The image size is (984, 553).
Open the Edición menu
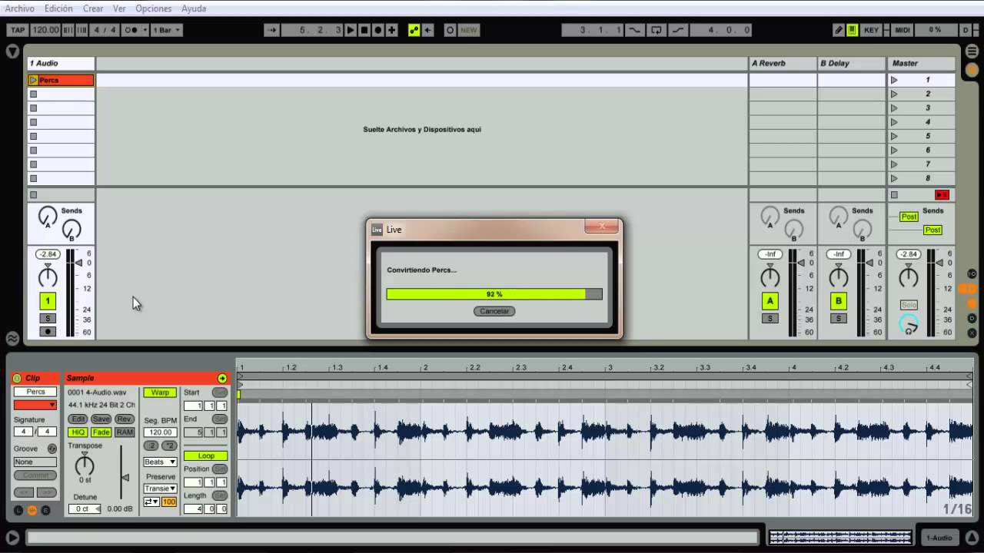pyautogui.click(x=58, y=8)
